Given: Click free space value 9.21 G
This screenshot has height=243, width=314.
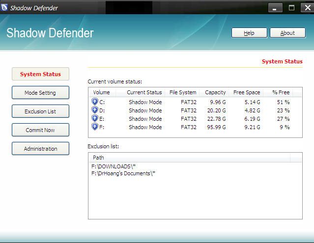Looking at the screenshot, I should 252,127.
